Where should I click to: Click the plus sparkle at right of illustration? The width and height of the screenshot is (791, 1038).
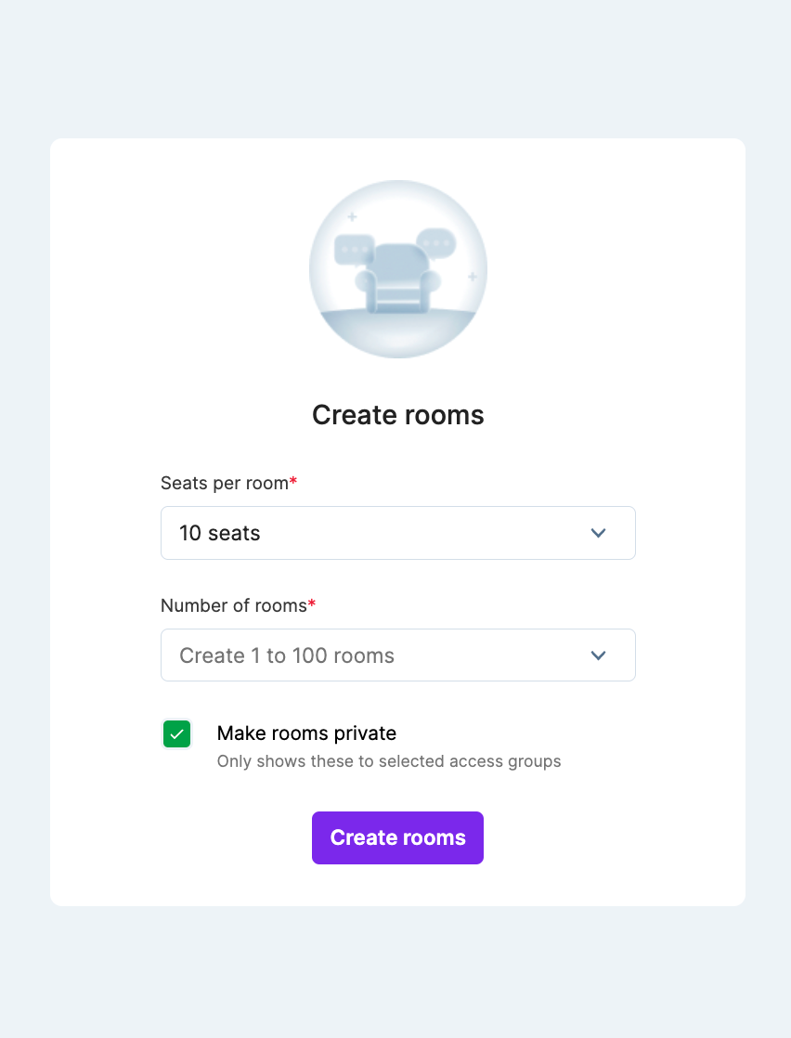(x=472, y=277)
